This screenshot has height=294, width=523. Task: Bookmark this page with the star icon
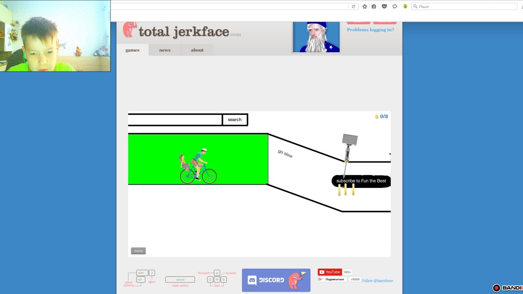(364, 7)
